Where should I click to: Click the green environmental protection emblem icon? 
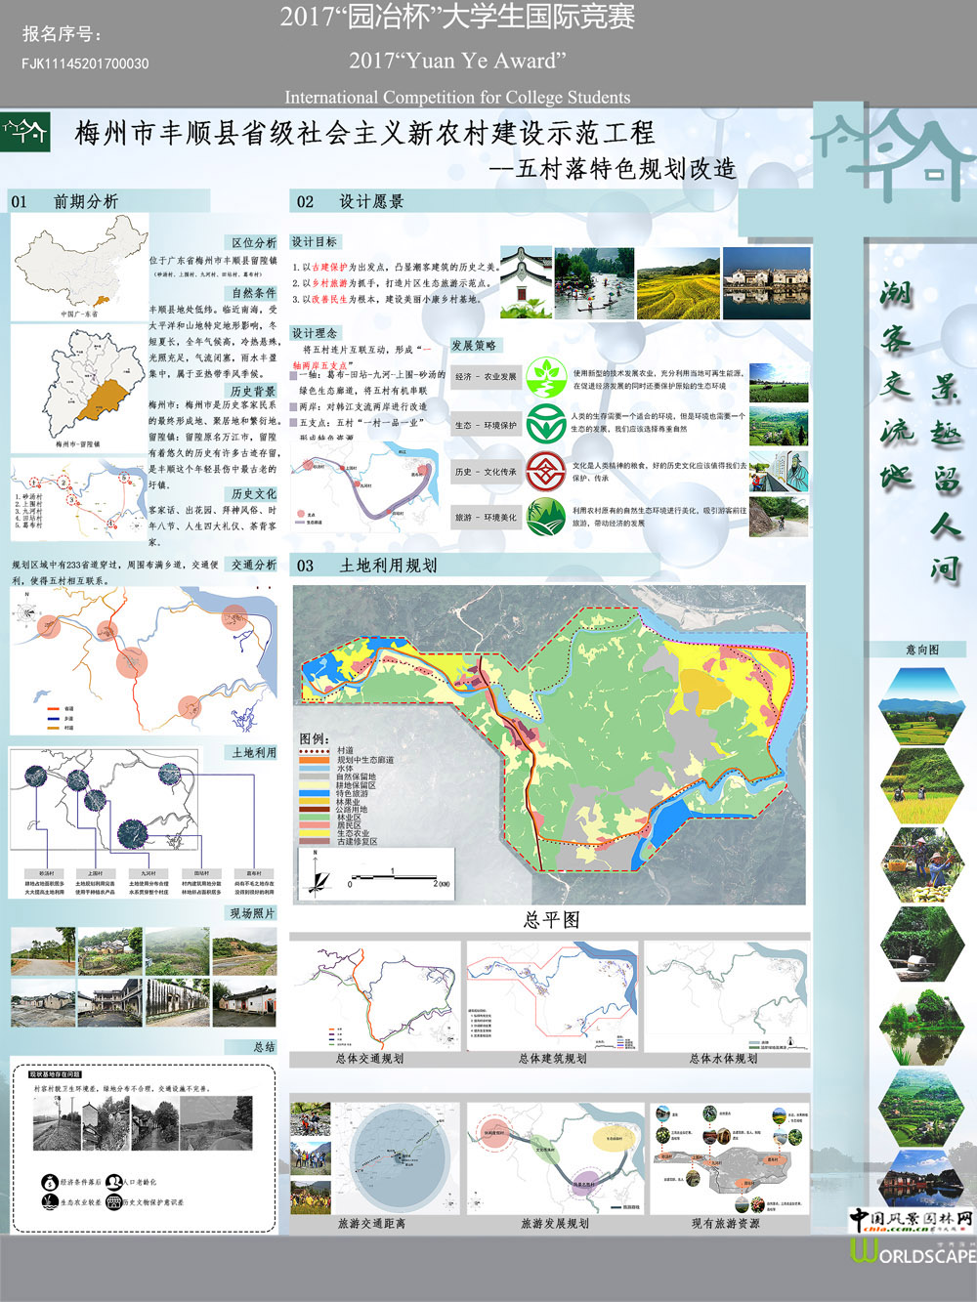pos(546,424)
